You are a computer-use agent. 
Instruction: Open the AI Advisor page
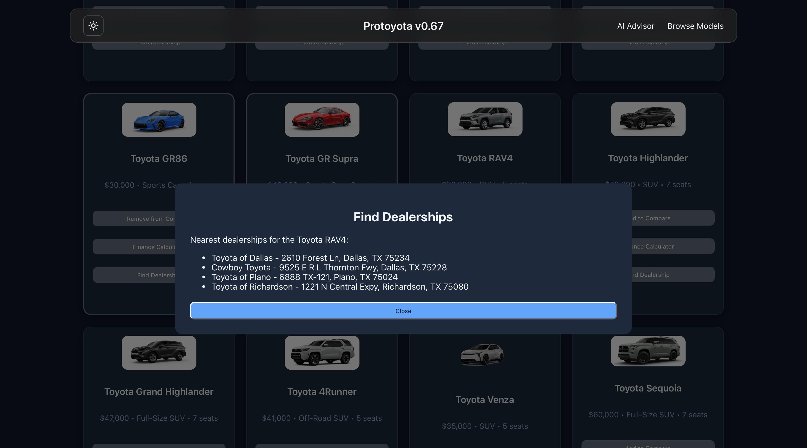[x=635, y=26]
